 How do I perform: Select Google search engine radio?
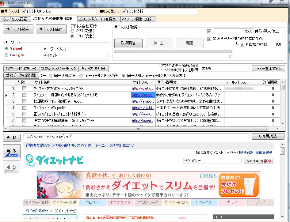pos(6,55)
